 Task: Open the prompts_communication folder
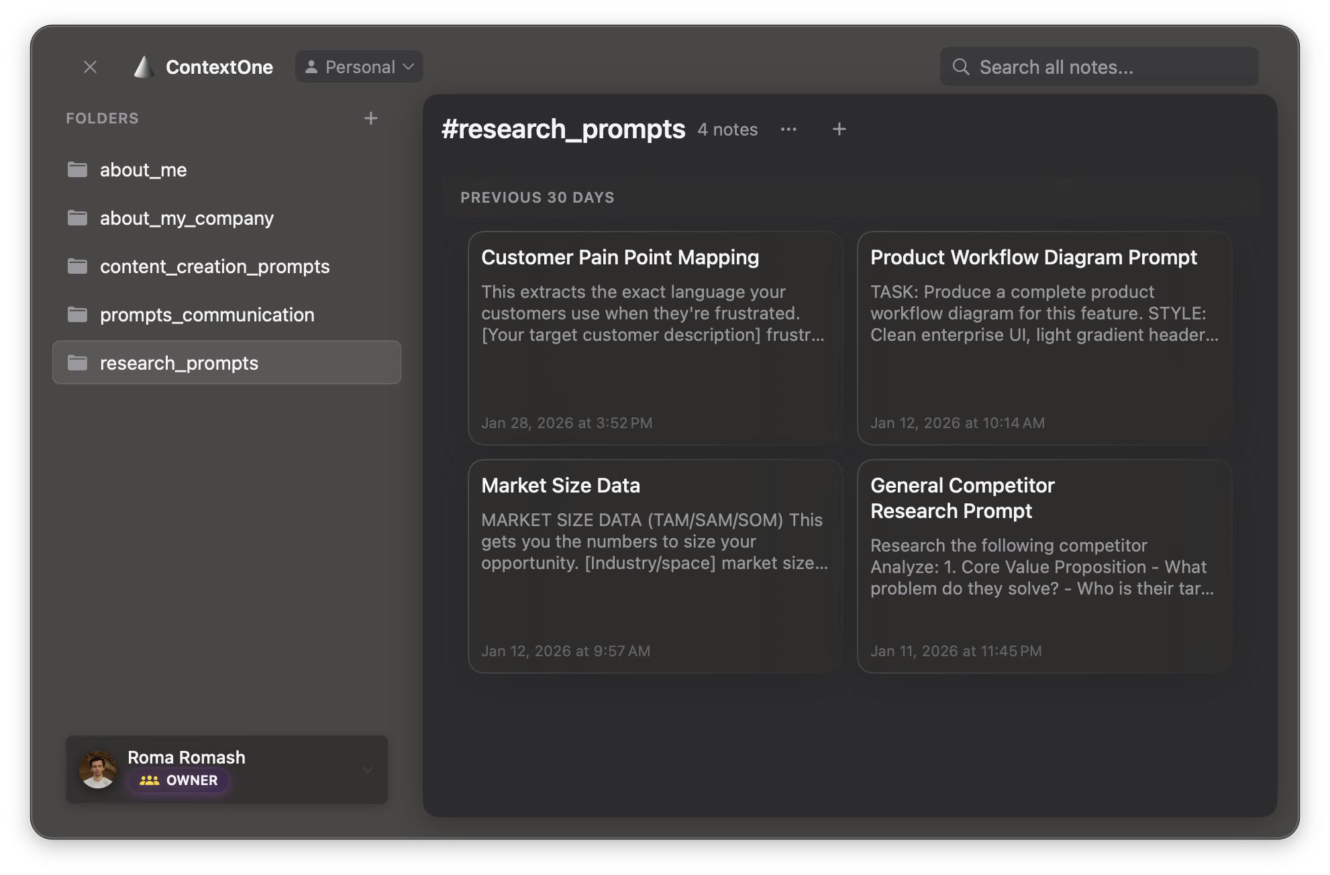pyautogui.click(x=207, y=315)
